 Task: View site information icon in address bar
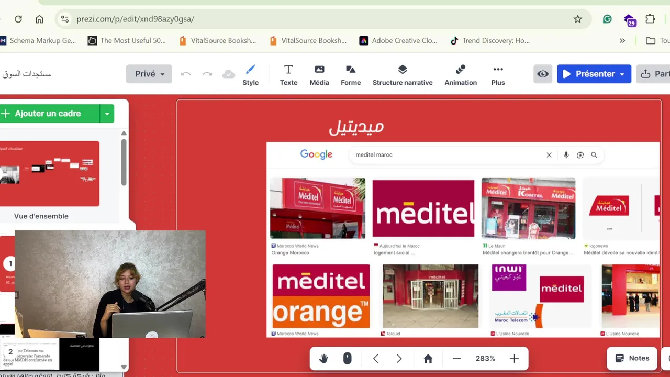(x=64, y=19)
